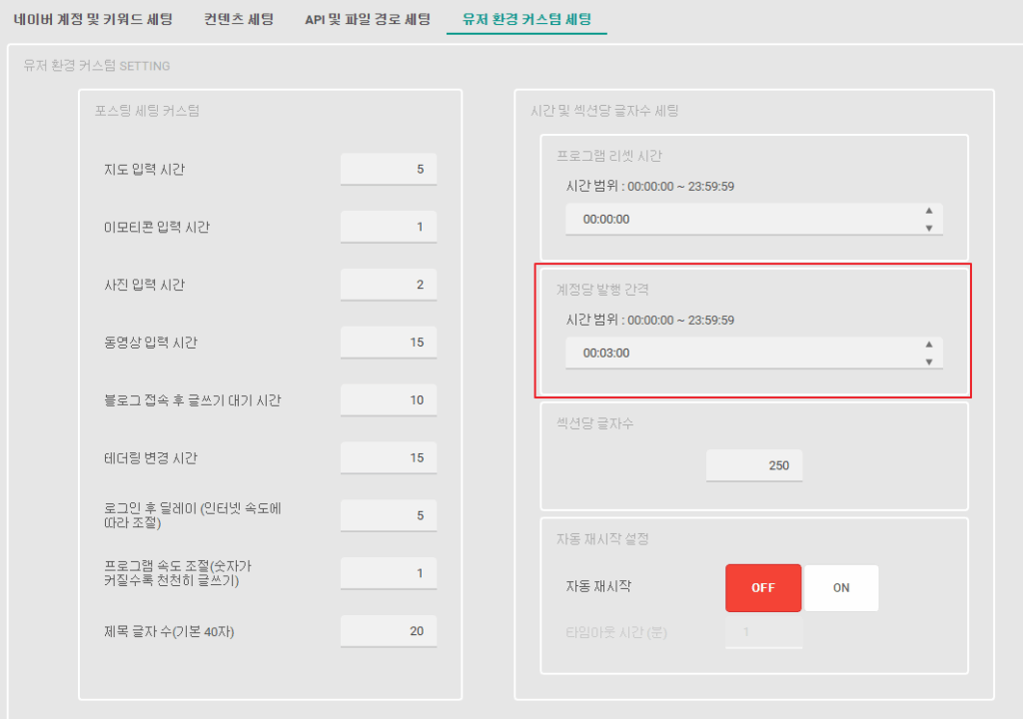Click the 지도 입력 시간 input field
The height and width of the screenshot is (719, 1023).
click(x=388, y=169)
